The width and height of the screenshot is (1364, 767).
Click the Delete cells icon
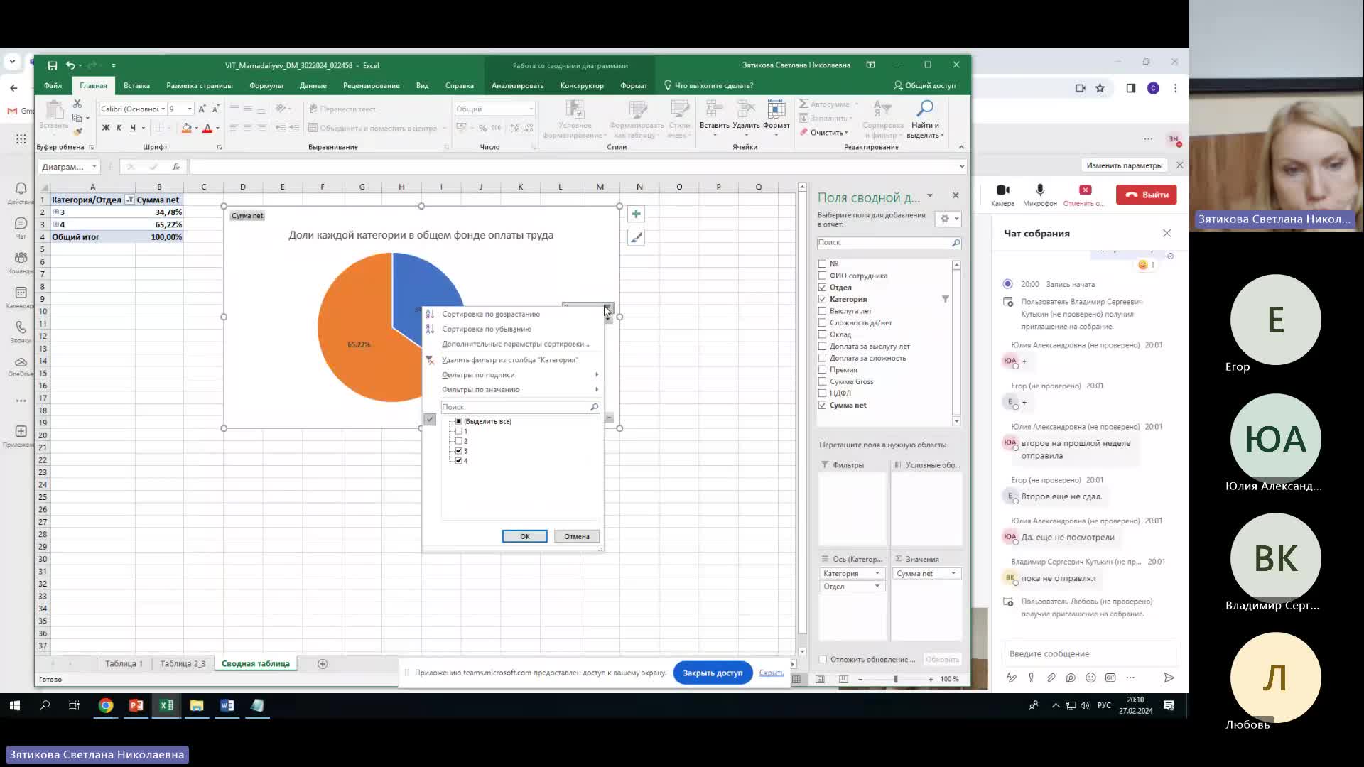pos(746,109)
